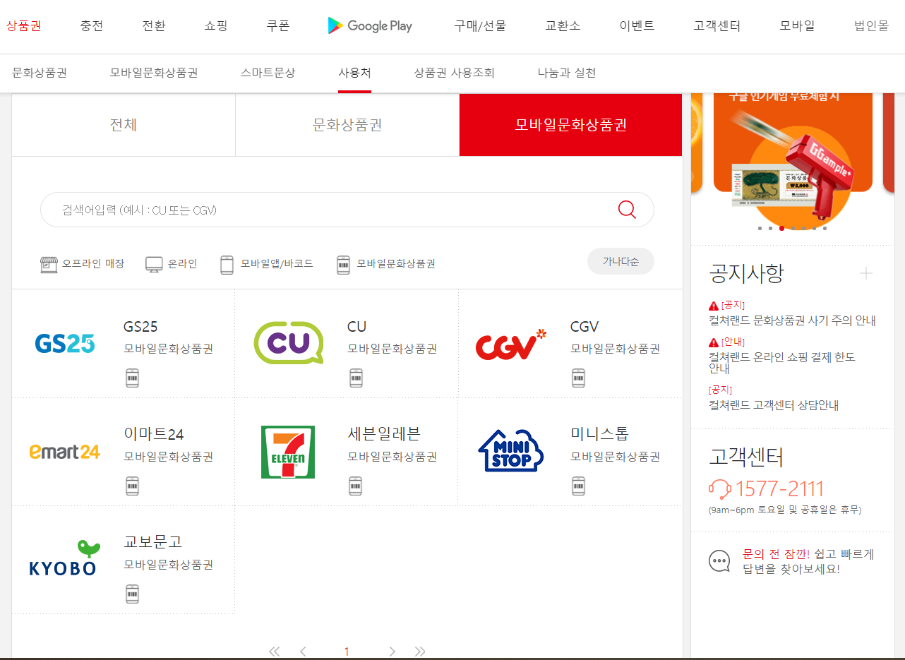Filter by 온라인 monitor icon
The height and width of the screenshot is (660, 905).
[x=154, y=264]
